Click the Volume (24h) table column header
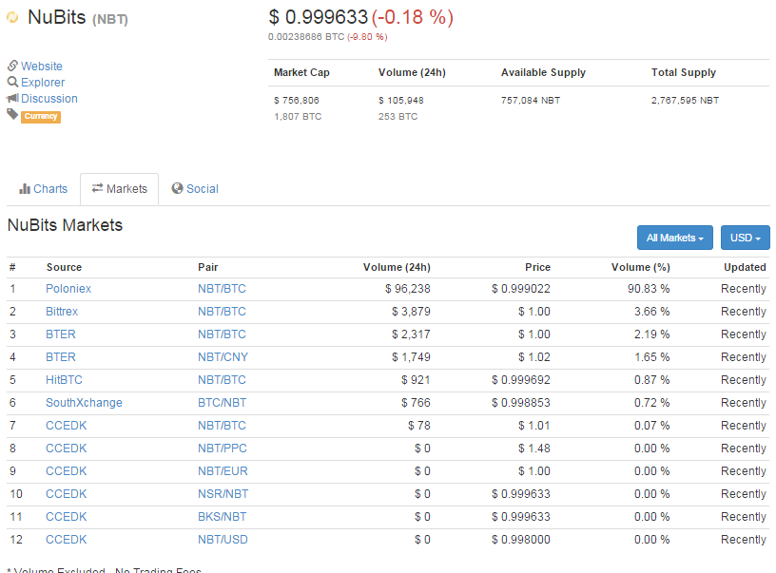 point(397,267)
